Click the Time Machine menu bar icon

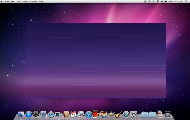(145, 2)
